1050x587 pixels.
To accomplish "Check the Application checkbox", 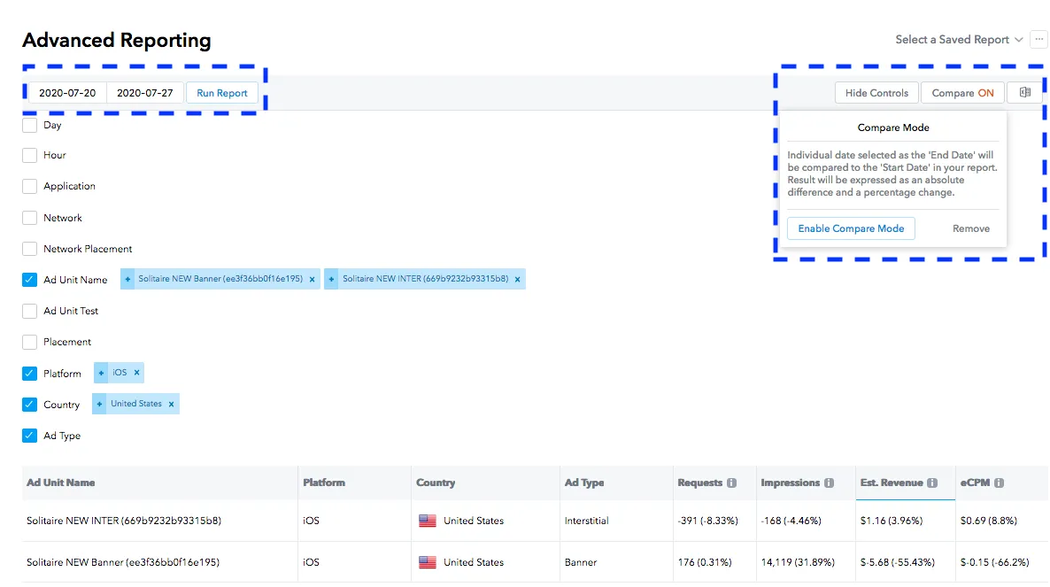I will pos(29,186).
